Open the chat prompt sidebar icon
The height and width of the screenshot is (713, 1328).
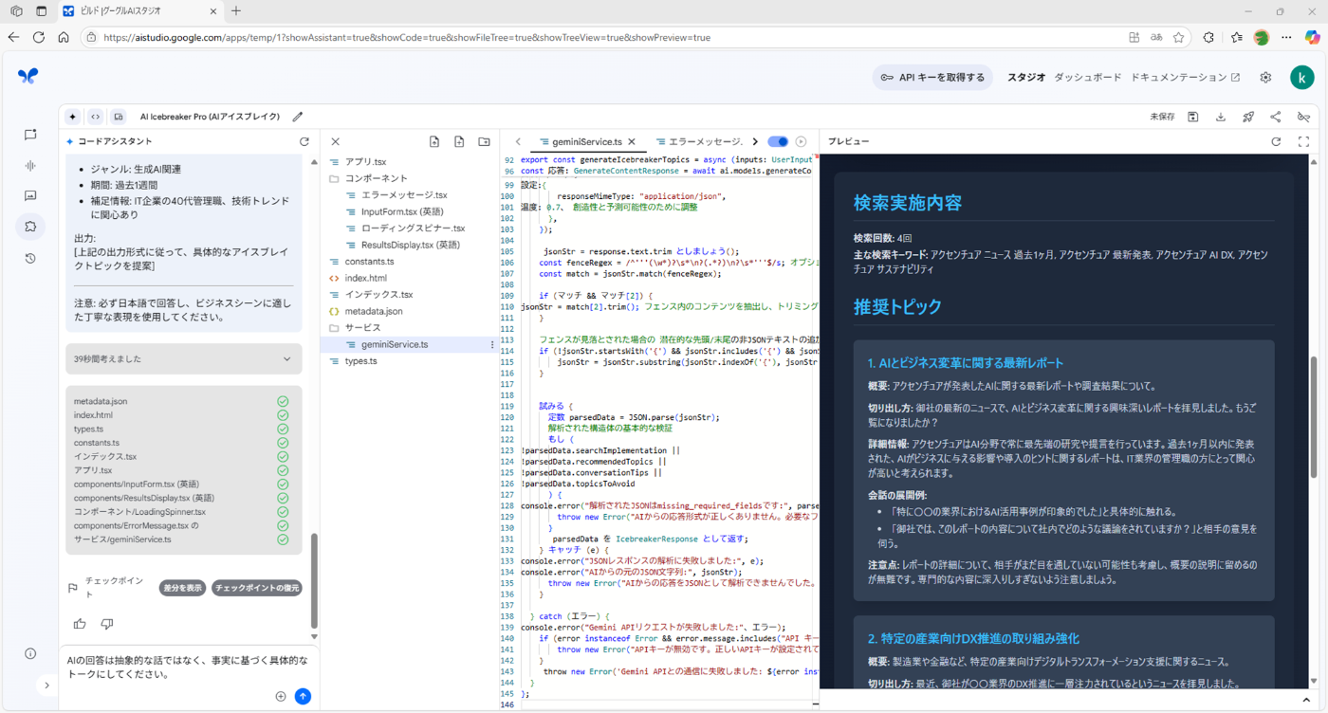(30, 135)
